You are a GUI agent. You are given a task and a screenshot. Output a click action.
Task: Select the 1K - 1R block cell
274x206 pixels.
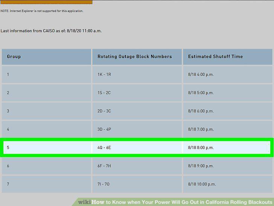click(137, 75)
